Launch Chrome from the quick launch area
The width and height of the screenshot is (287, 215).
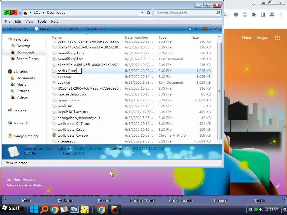(x=54, y=209)
